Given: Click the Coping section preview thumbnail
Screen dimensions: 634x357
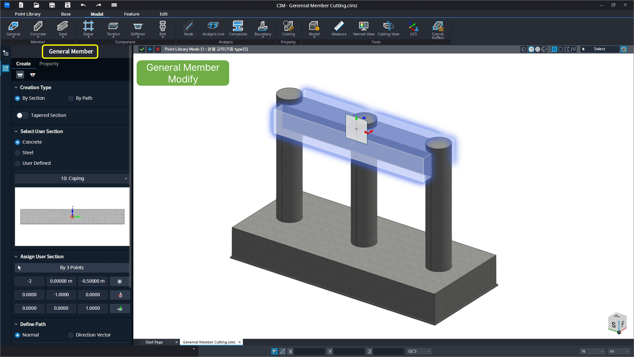Looking at the screenshot, I should pos(72,216).
